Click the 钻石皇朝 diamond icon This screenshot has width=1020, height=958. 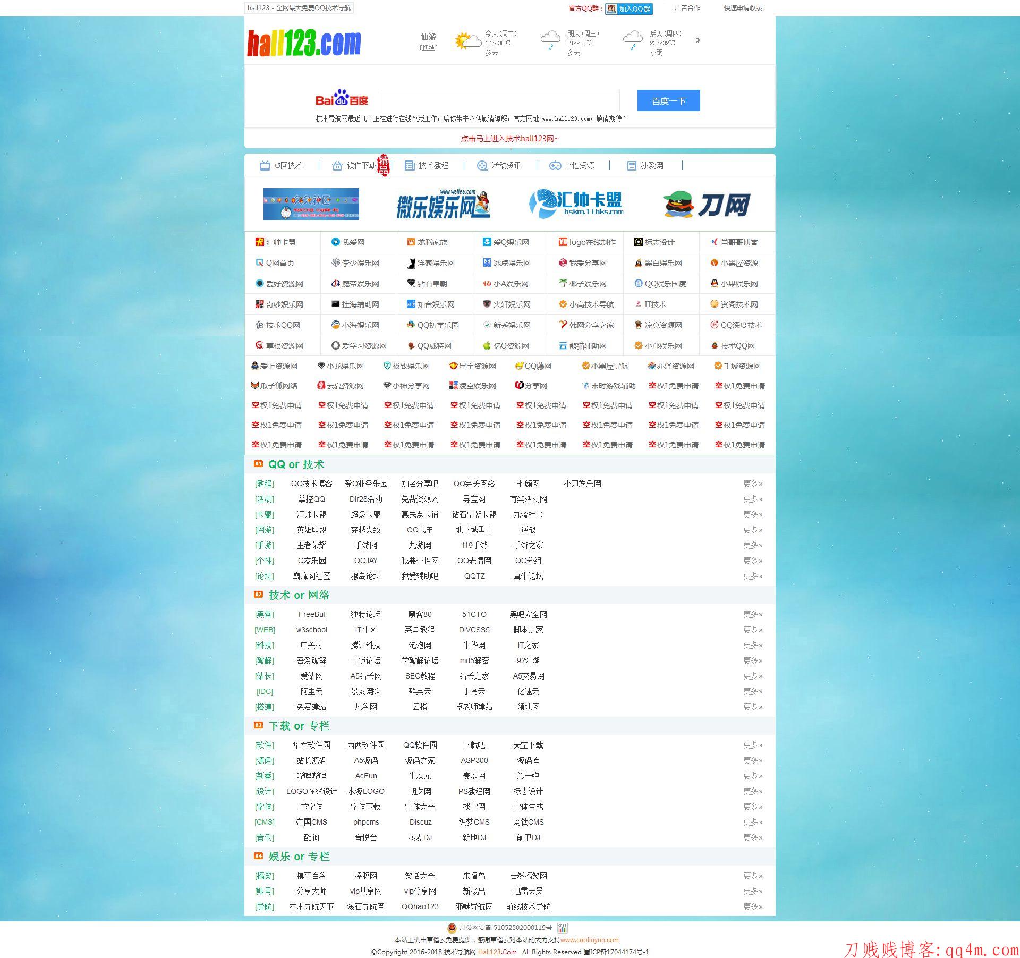(x=411, y=284)
